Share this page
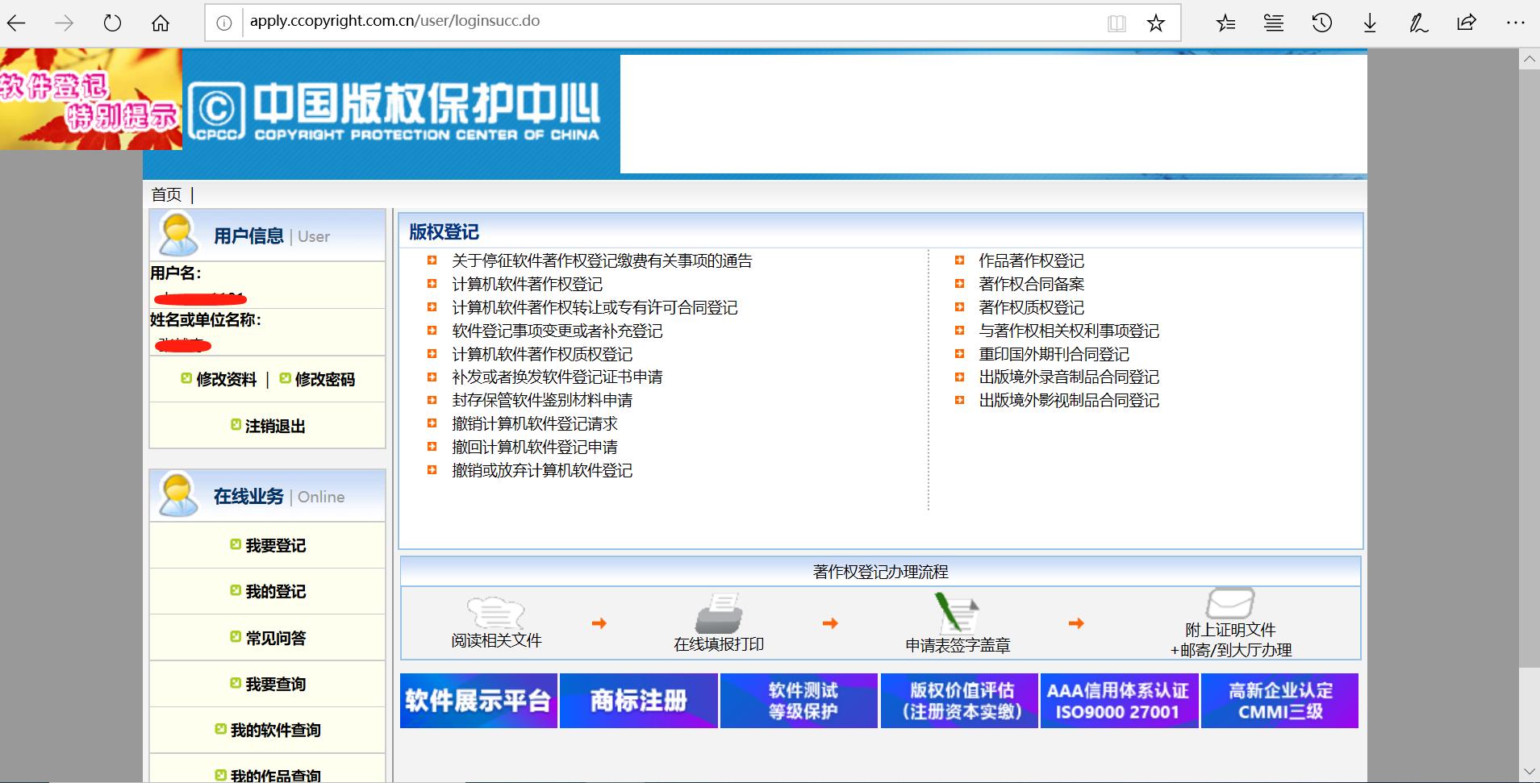The height and width of the screenshot is (783, 1540). pos(1467,23)
